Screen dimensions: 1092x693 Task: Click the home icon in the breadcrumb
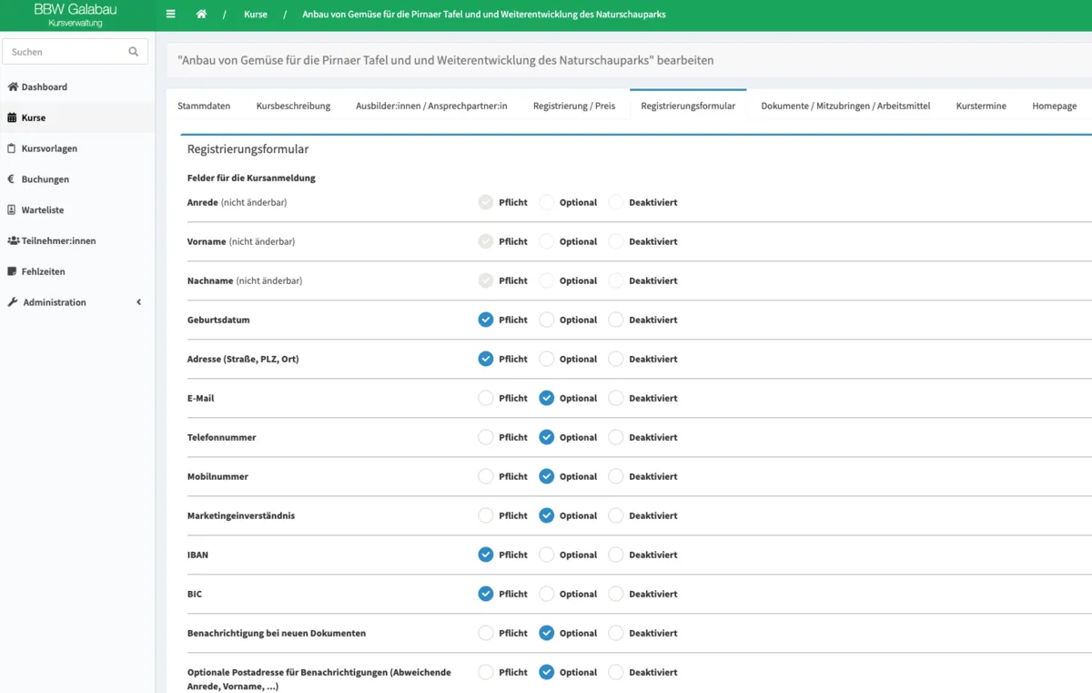(202, 15)
